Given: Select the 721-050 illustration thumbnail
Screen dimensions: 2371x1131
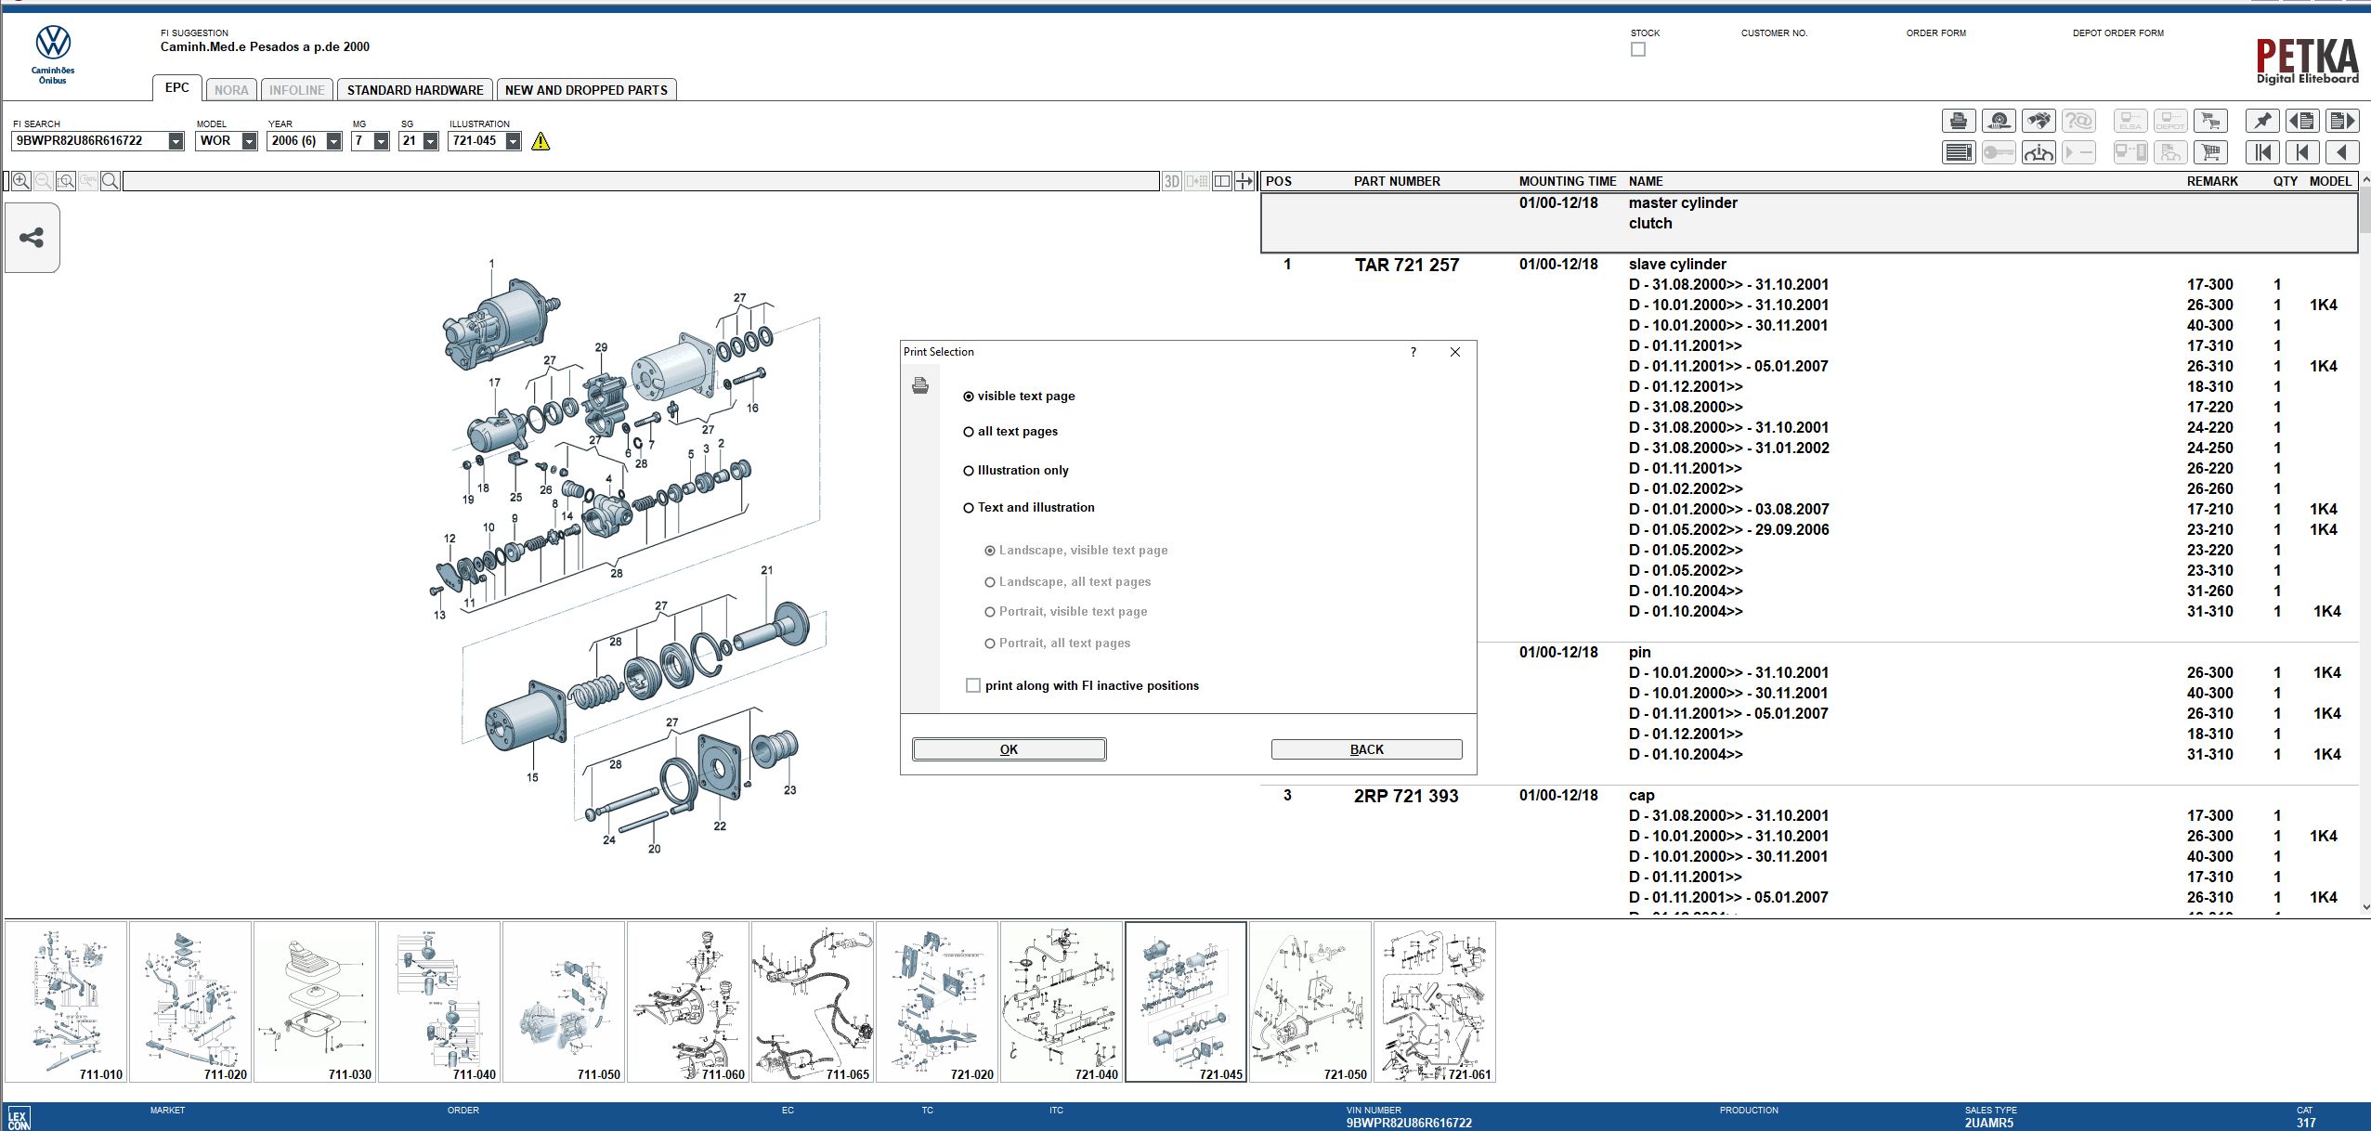Looking at the screenshot, I should click(x=1310, y=1002).
